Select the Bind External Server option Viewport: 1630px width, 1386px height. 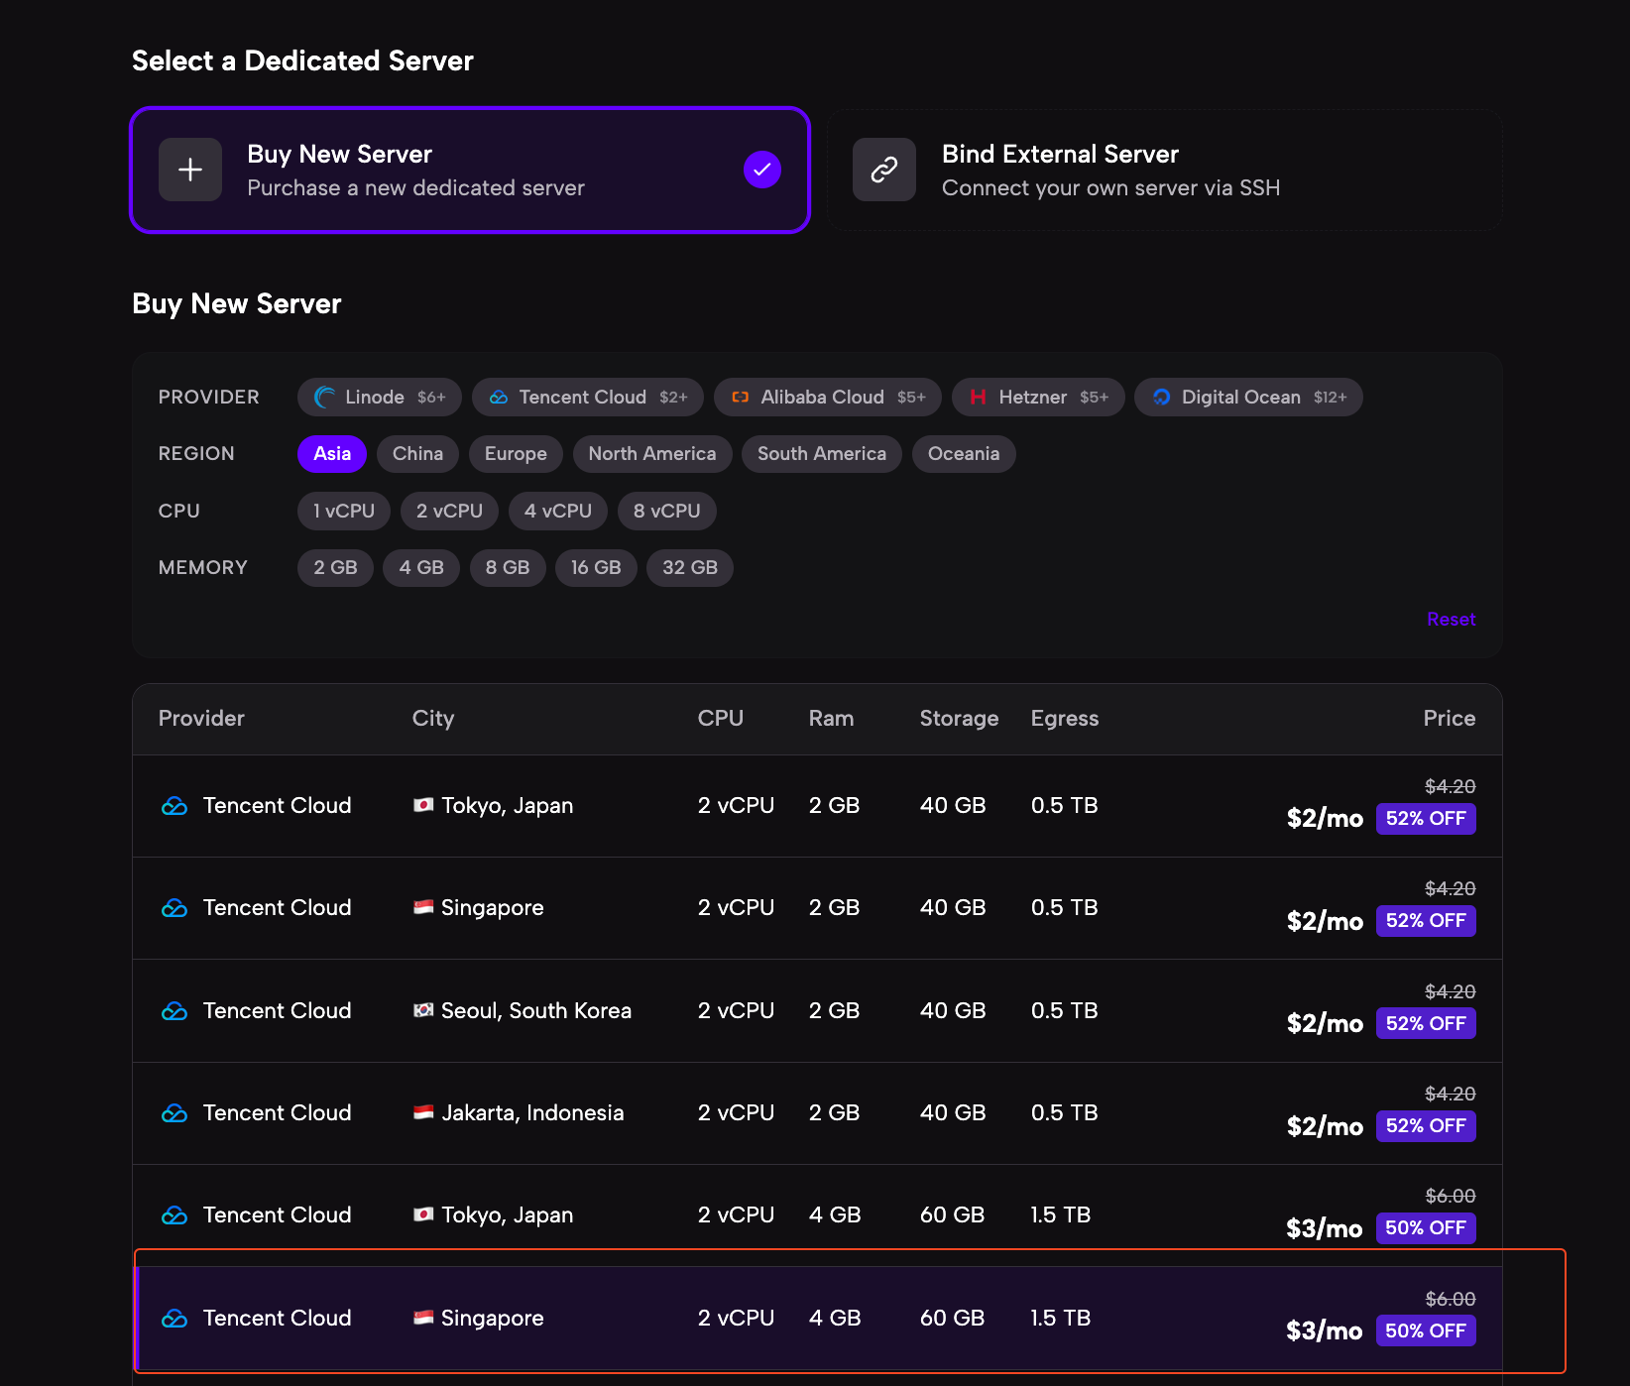(1164, 171)
